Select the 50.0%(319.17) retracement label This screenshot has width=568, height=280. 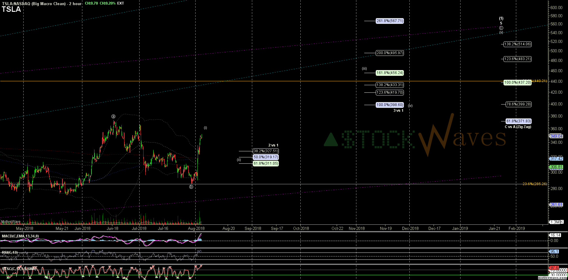pyautogui.click(x=266, y=157)
